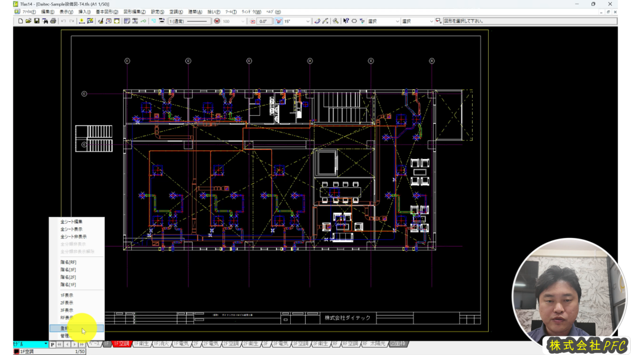Click the Undo arrow icon
The height and width of the screenshot is (355, 631).
click(63, 21)
